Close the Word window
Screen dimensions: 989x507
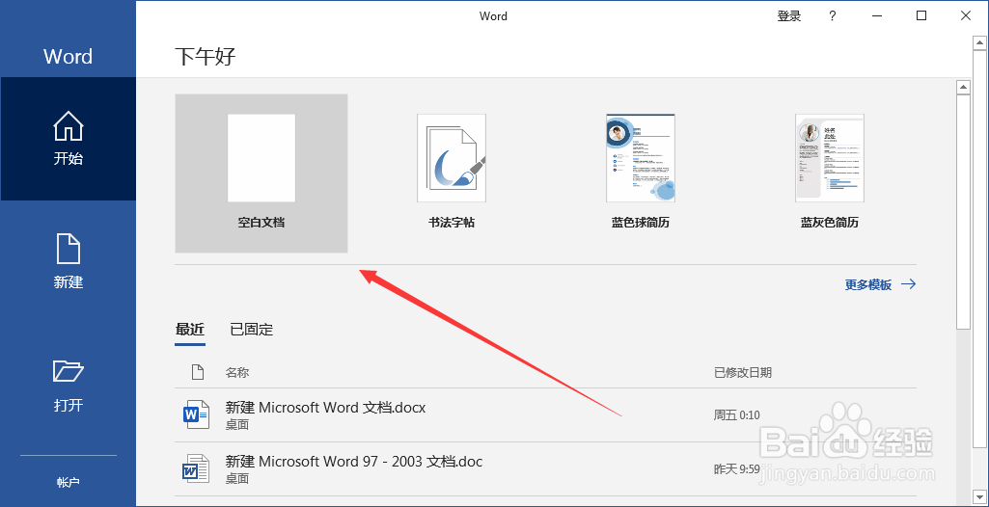(x=966, y=16)
